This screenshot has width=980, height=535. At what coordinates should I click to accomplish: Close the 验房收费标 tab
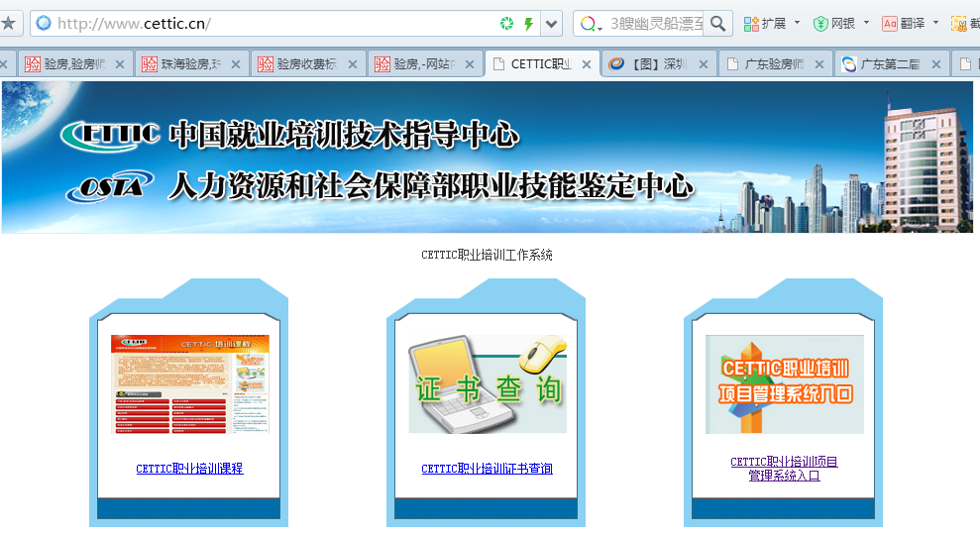point(353,64)
